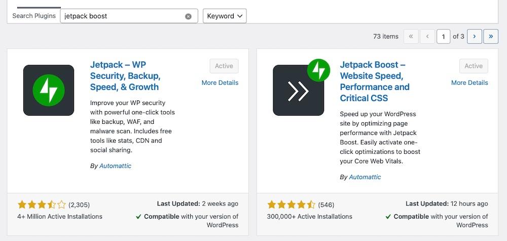Click the Jetpack plugin description text
Image resolution: width=507 pixels, height=241 pixels.
(132, 126)
